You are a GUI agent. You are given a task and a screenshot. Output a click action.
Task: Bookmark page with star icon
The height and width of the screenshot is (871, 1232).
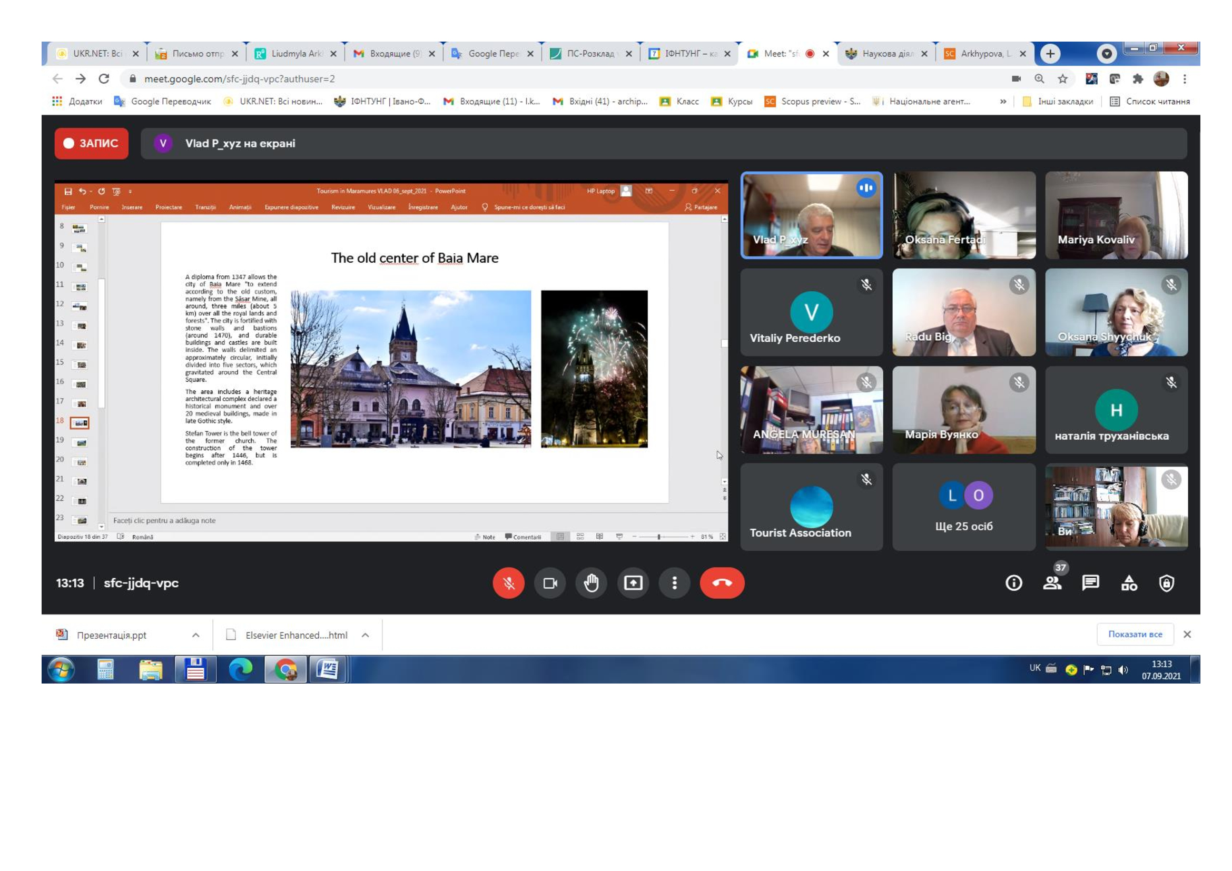click(1062, 80)
